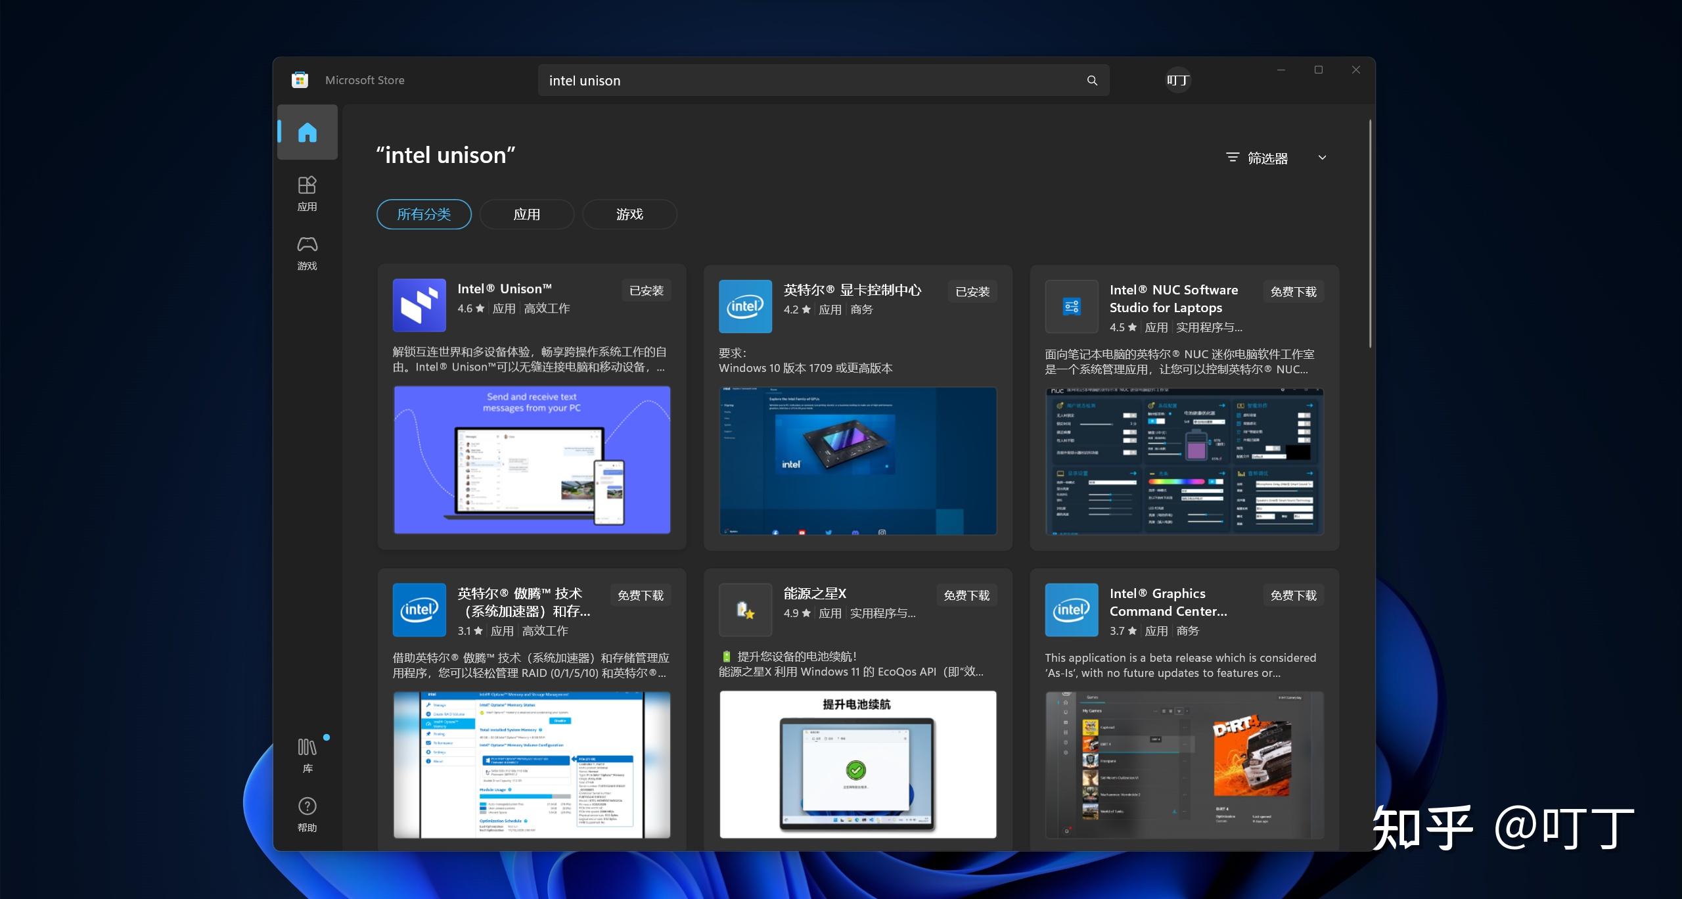Screen dimensions: 1682x899
Task: Activate the 游戏 filter pill
Action: coord(629,214)
